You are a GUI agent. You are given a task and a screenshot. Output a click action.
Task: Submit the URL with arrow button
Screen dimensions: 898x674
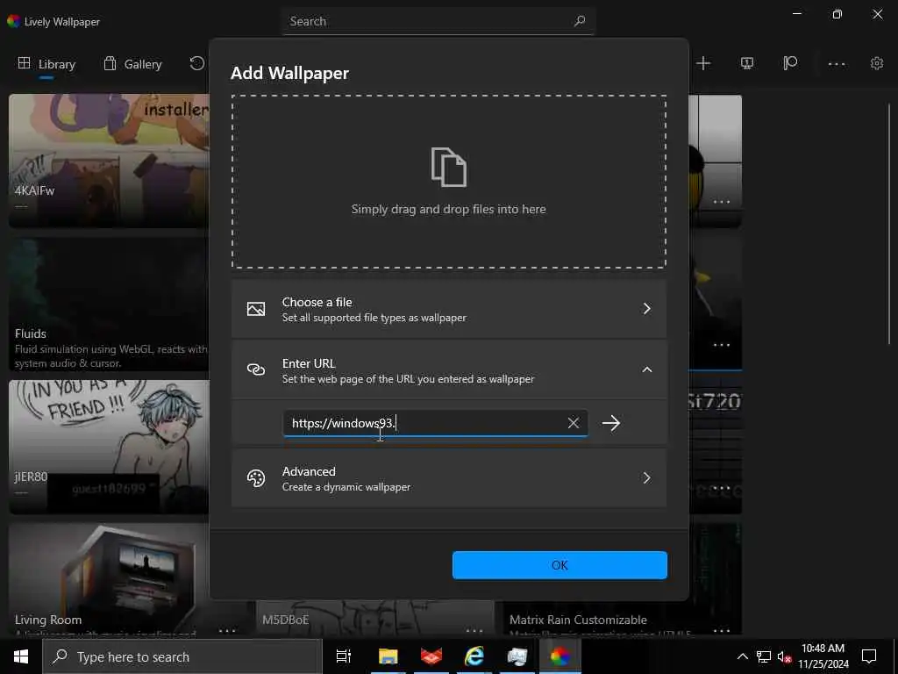tap(611, 423)
